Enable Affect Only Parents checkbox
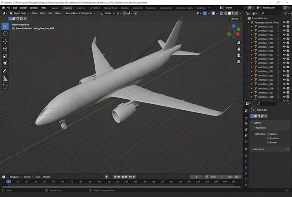The width and height of the screenshot is (292, 197). point(268,142)
